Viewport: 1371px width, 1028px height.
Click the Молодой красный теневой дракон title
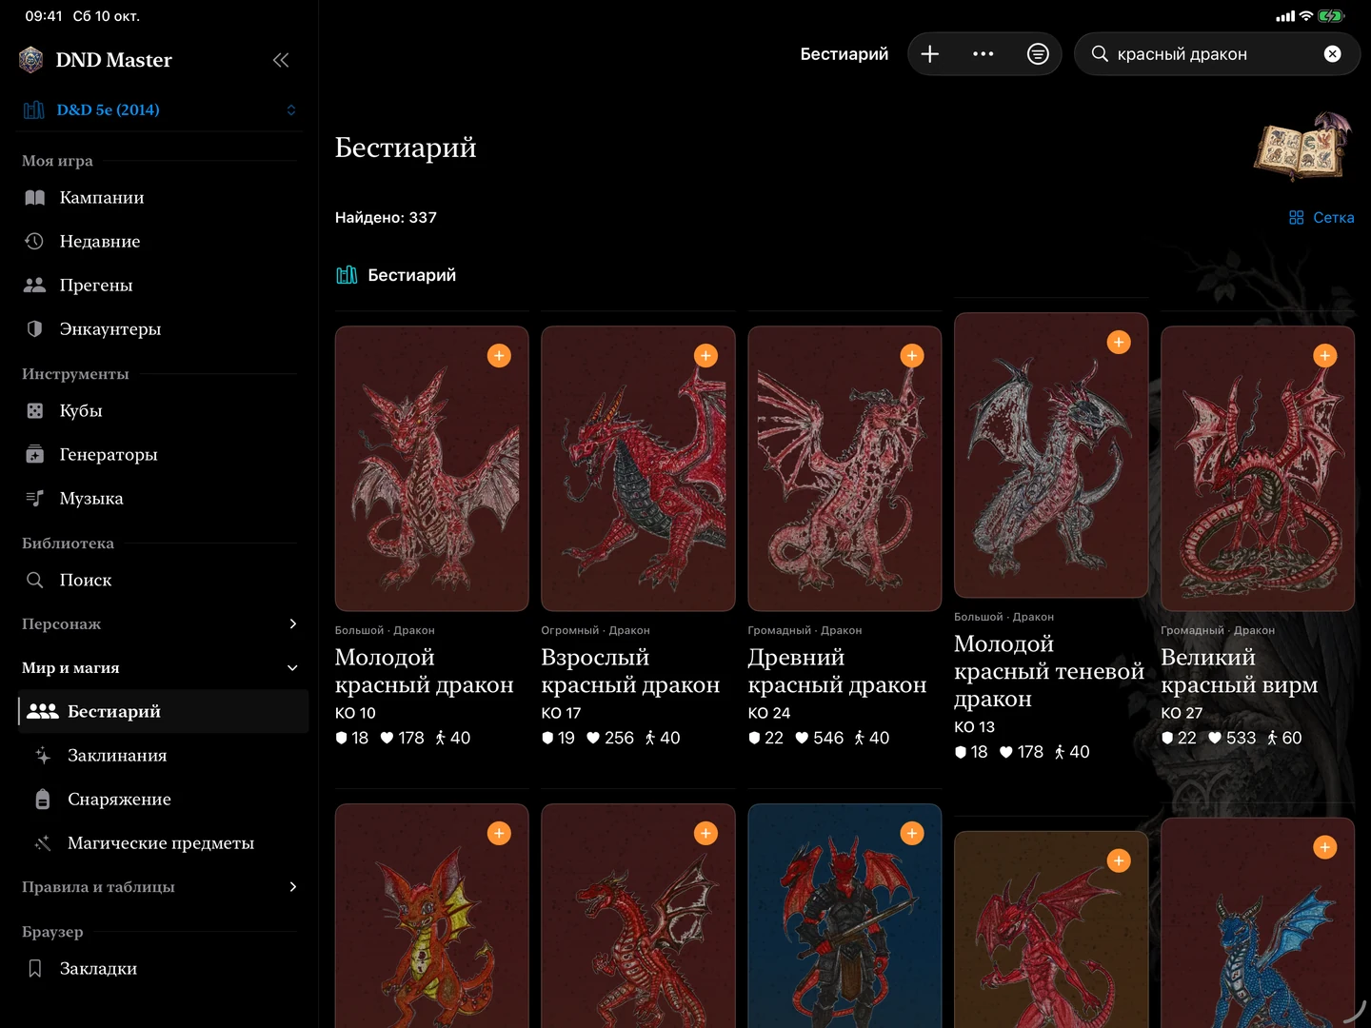point(1049,671)
